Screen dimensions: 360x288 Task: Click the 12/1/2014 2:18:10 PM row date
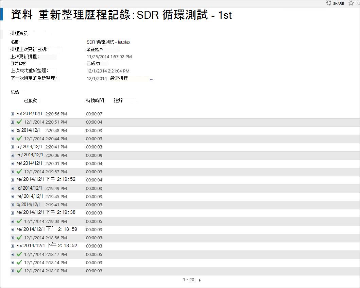(46, 271)
